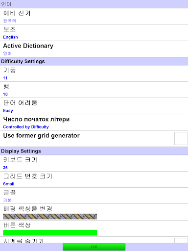Open the 글꼴 font setting
The width and height of the screenshot is (188, 251).
coord(94,196)
